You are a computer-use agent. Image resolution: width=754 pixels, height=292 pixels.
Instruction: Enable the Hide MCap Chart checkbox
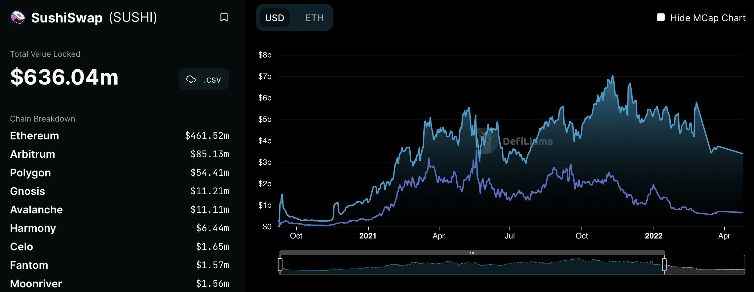(x=661, y=17)
